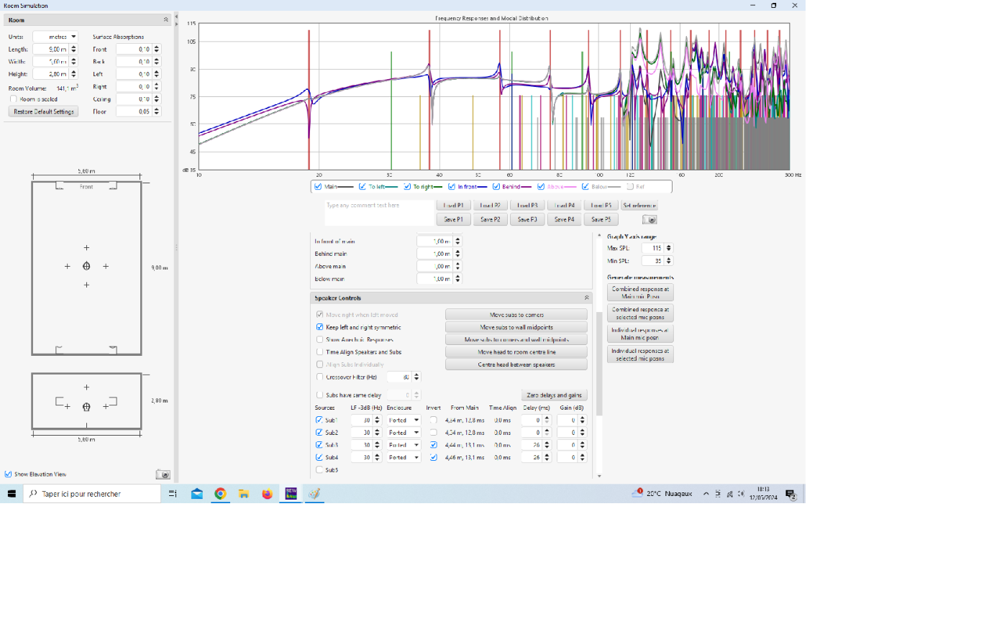Toggle the Main trace checkbox
1007x629 pixels.
click(318, 186)
